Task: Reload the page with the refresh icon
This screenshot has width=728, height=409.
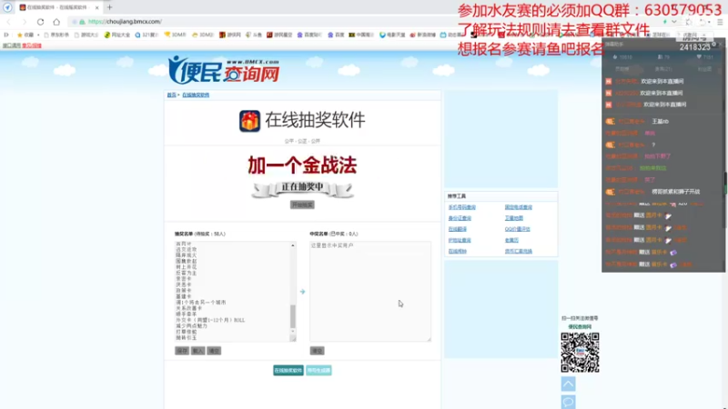Action: (x=40, y=22)
